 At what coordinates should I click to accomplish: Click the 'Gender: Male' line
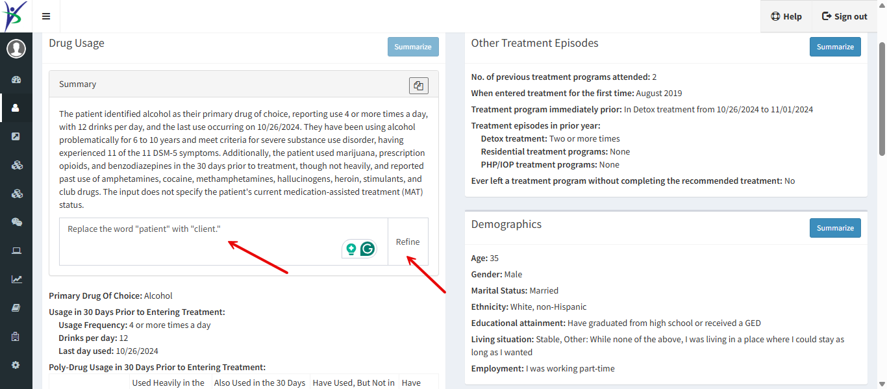pos(497,275)
